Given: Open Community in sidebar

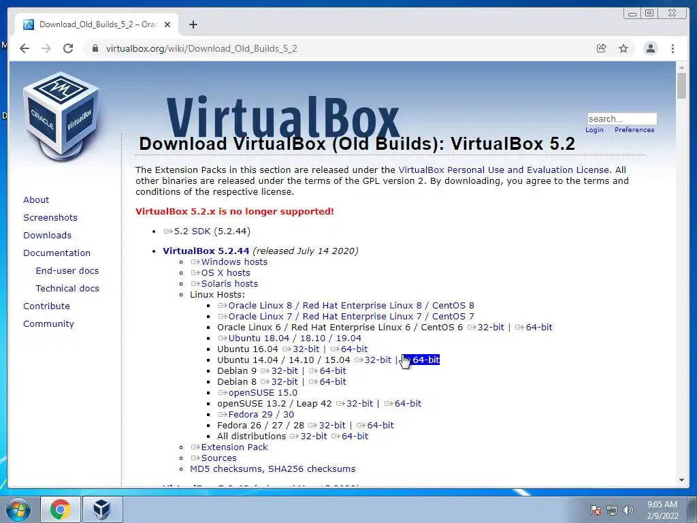Looking at the screenshot, I should [48, 324].
